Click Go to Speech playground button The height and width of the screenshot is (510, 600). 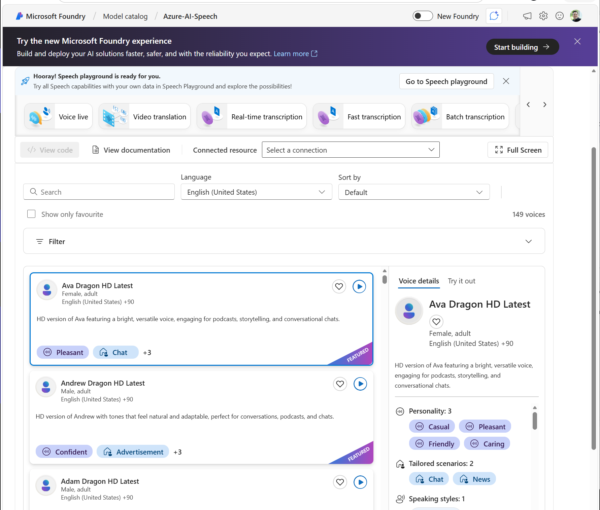446,81
